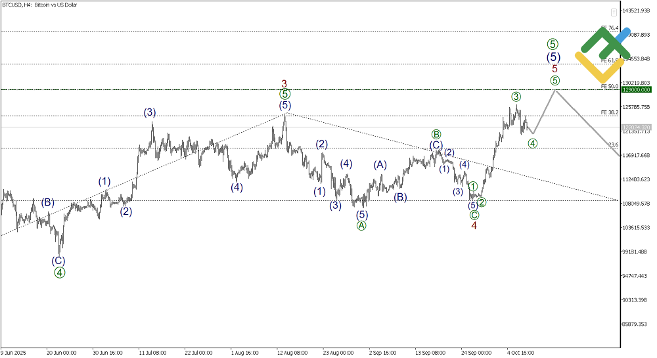Select the red wave 3 label
The width and height of the screenshot is (657, 358).
[284, 85]
